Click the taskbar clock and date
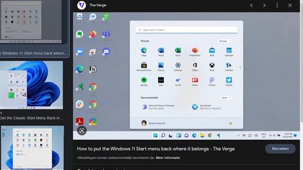This screenshot has height=170, width=303. (288, 136)
